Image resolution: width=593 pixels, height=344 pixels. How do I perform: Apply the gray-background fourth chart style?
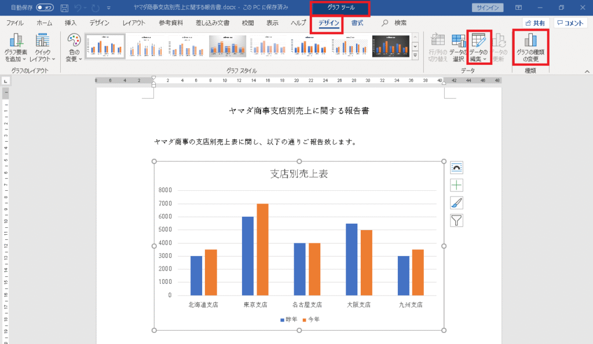[x=228, y=46]
